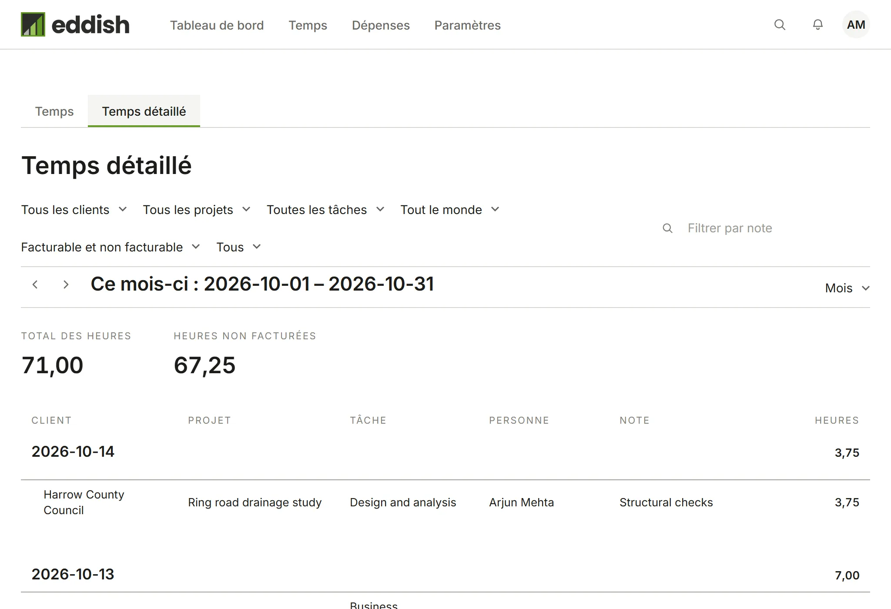Open Paramètres navigation item

click(x=468, y=25)
